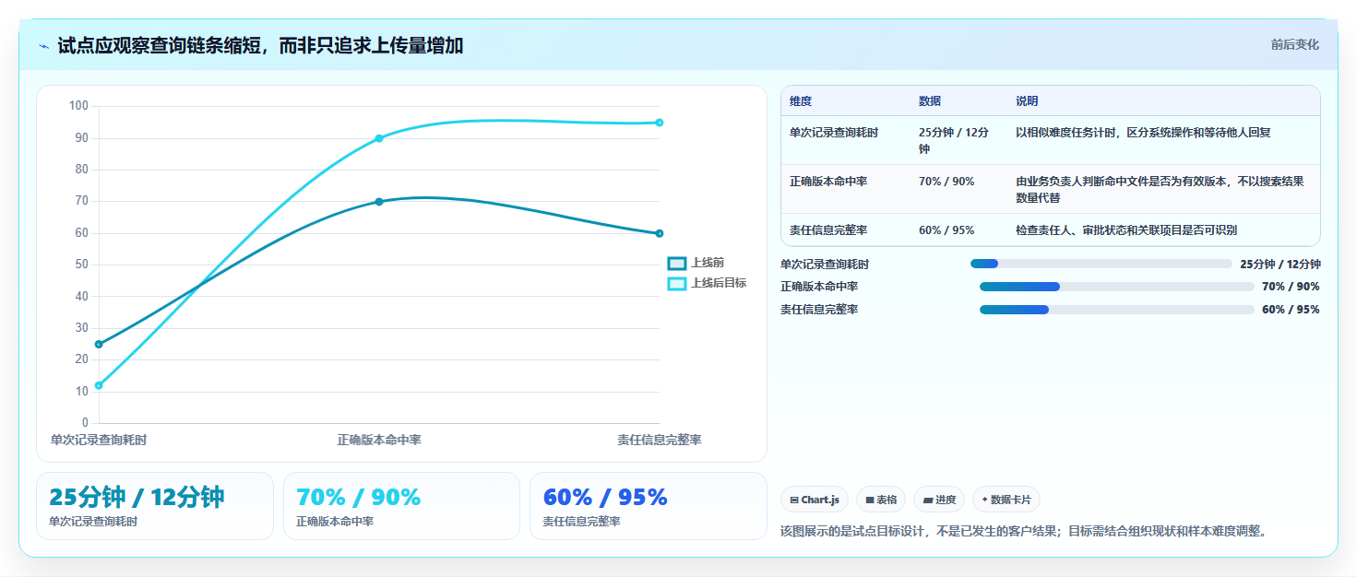Click progress value 25分钟 / 12分钟
The image size is (1357, 577).
[x=1280, y=264]
